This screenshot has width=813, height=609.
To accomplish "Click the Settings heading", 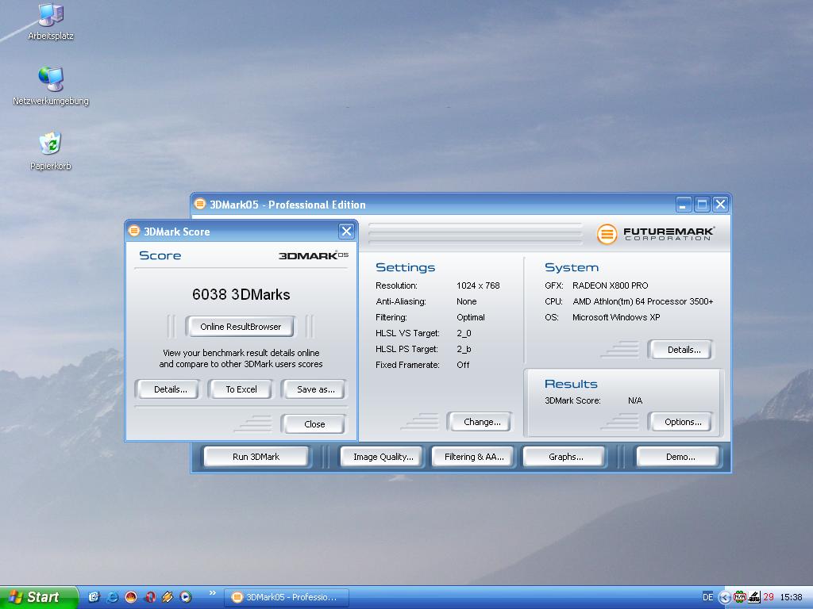I will pos(406,267).
